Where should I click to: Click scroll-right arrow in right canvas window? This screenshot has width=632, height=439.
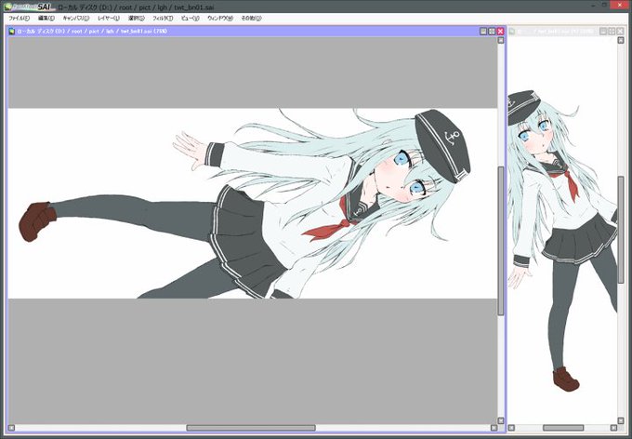pyautogui.click(x=613, y=428)
